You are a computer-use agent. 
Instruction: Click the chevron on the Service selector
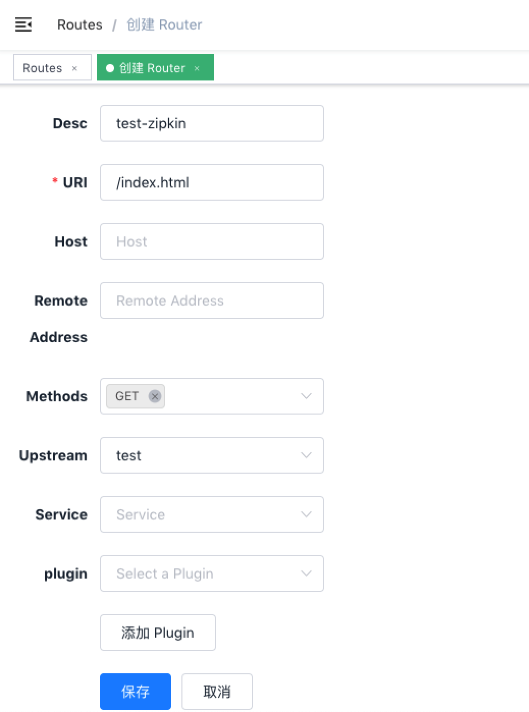(x=306, y=514)
